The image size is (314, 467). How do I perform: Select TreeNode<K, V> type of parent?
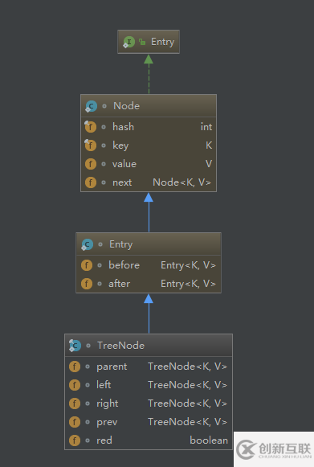[187, 367]
